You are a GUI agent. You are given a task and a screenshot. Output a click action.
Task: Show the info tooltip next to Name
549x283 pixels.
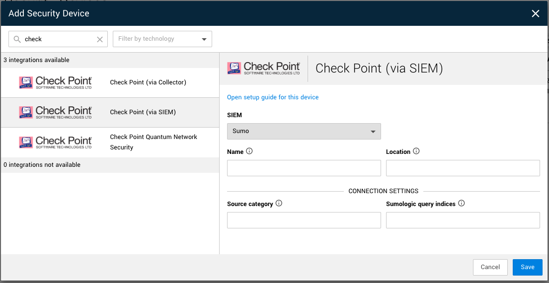[x=249, y=151]
